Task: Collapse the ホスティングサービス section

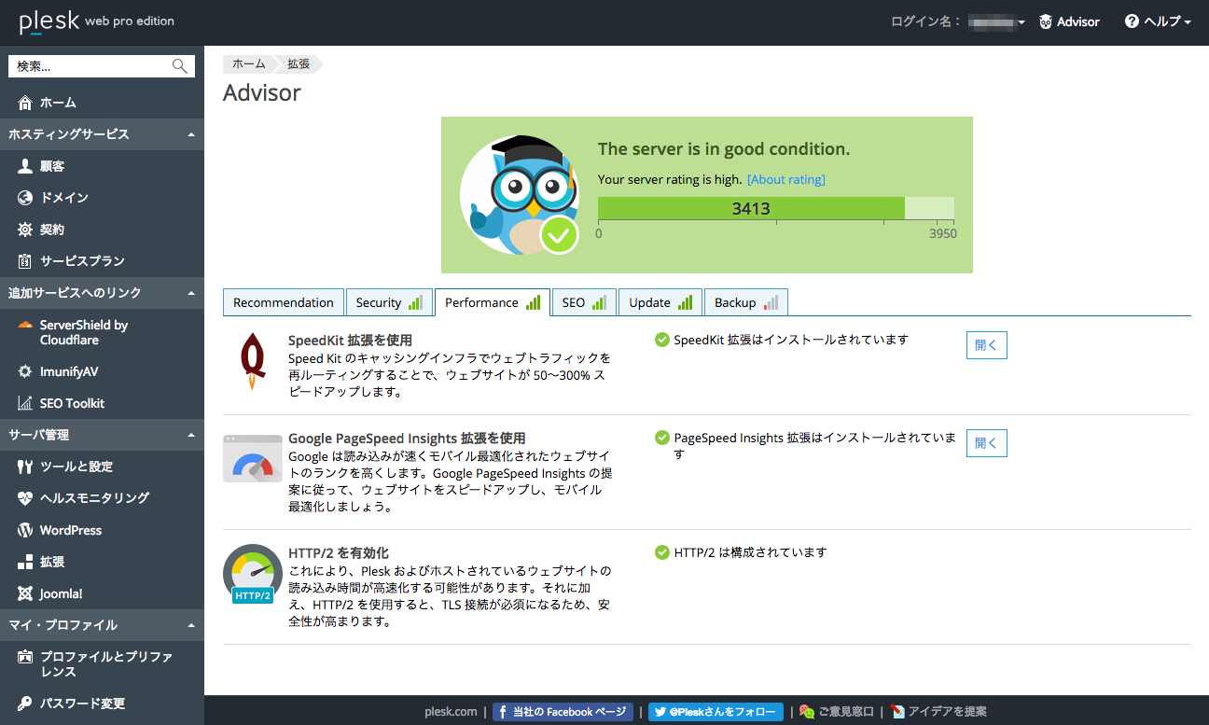Action: (x=190, y=134)
